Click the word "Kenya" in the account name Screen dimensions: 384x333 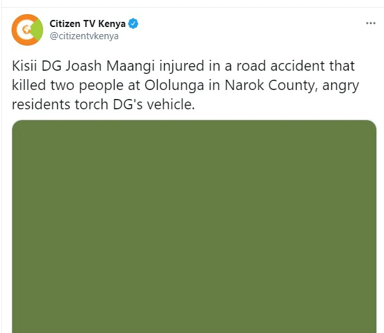pos(112,24)
